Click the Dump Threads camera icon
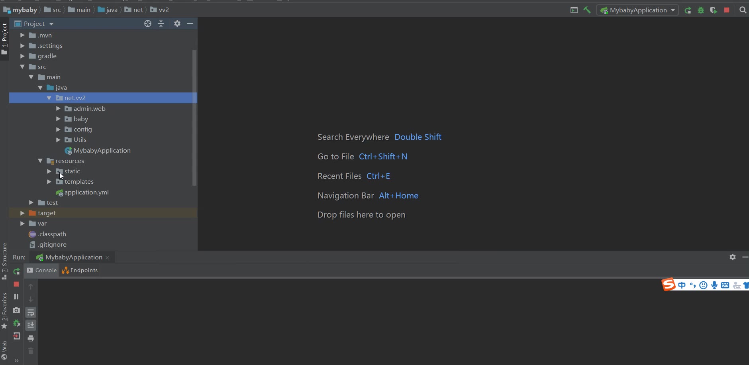This screenshot has width=749, height=365. point(16,310)
